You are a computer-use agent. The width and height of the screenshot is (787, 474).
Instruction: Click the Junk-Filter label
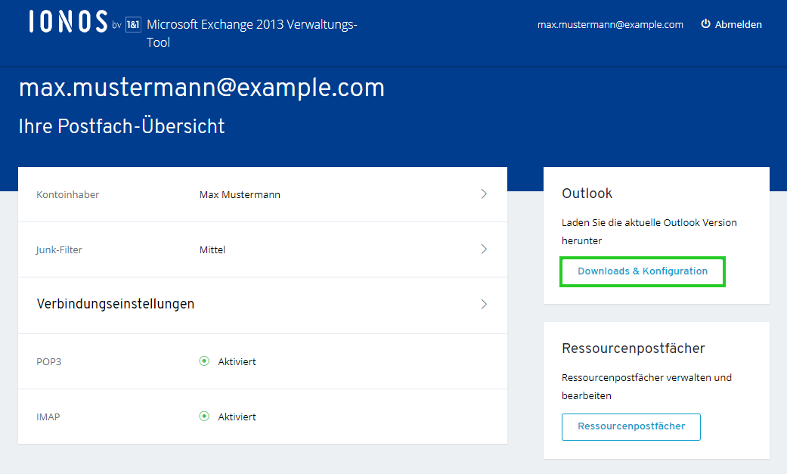click(59, 250)
